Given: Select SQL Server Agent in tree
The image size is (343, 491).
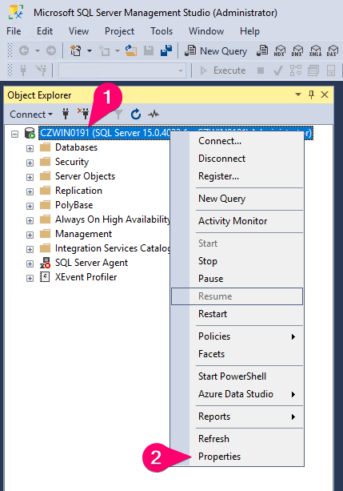Looking at the screenshot, I should 91,263.
